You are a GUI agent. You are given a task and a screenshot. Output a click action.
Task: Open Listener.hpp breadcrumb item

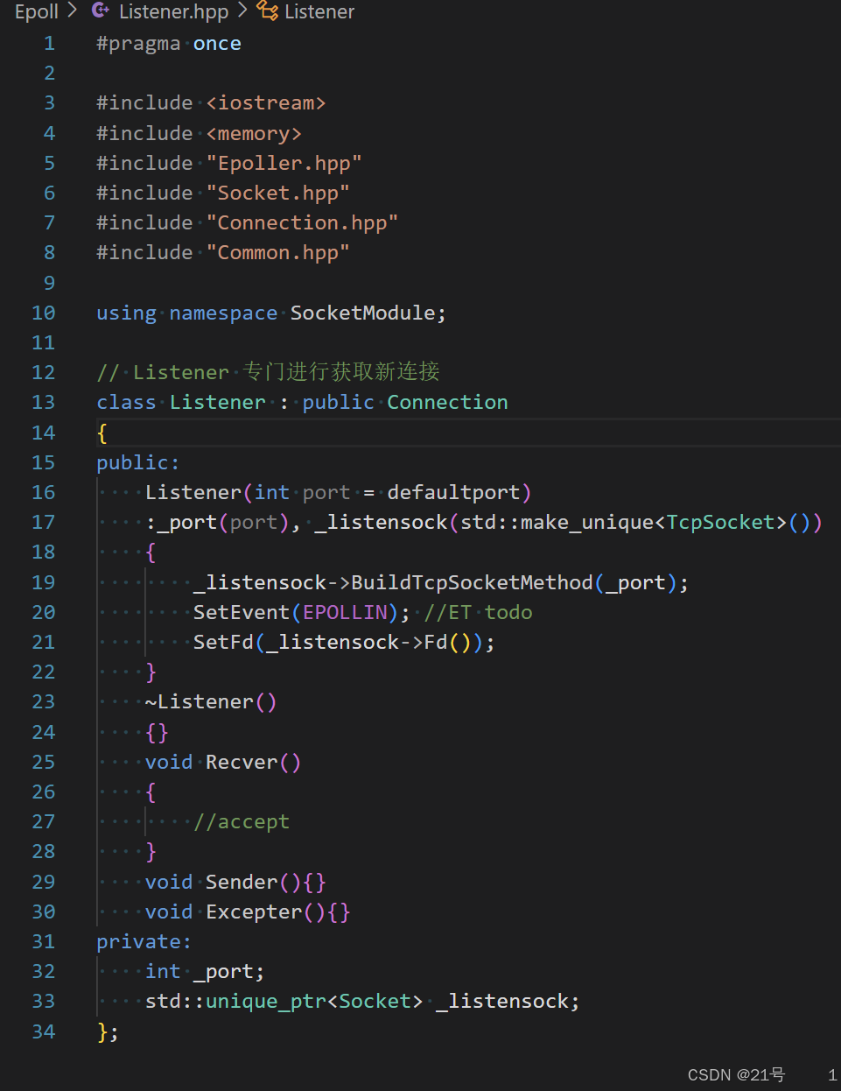173,11
